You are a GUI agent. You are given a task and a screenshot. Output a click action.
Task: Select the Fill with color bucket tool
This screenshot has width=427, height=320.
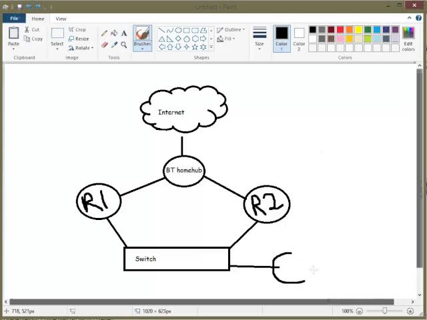point(114,33)
